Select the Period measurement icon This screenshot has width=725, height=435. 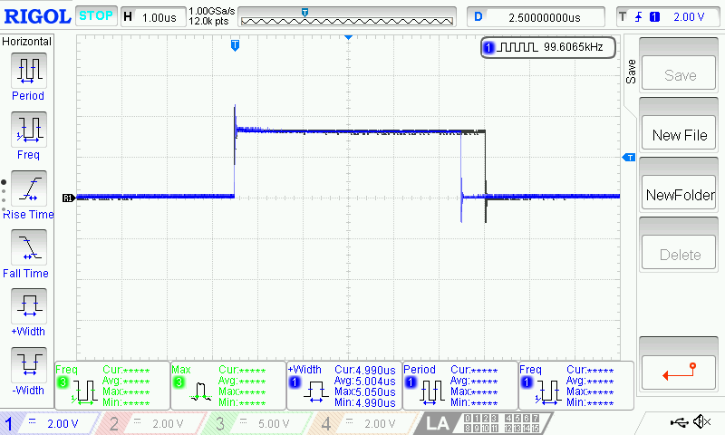pyautogui.click(x=29, y=69)
